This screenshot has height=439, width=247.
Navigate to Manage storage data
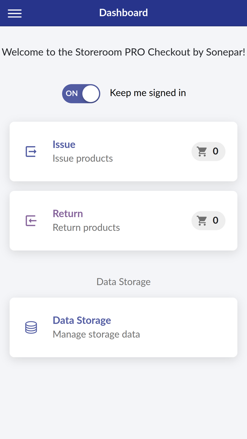click(x=96, y=334)
